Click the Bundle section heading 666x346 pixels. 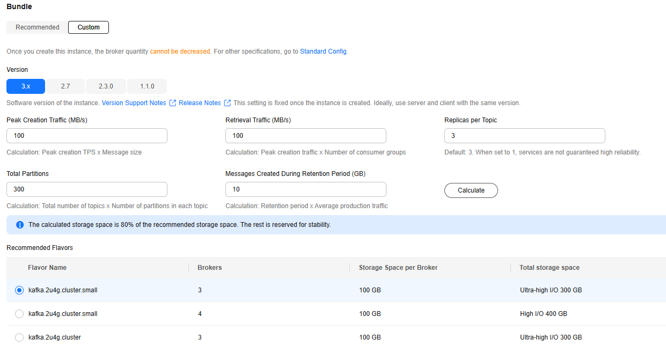[x=19, y=7]
